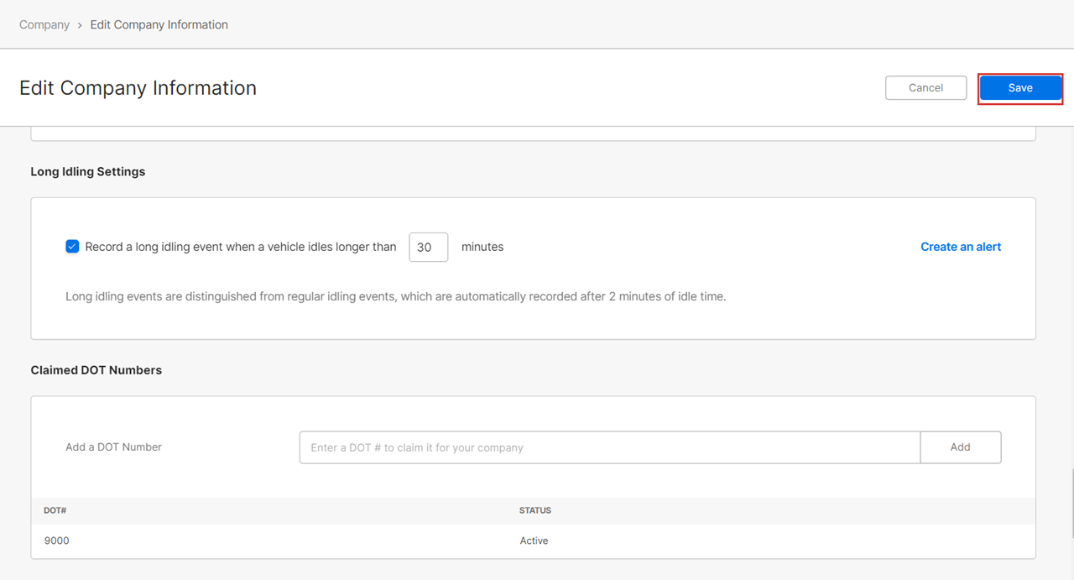
Task: Uncheck the long idling event checkbox
Action: click(72, 247)
